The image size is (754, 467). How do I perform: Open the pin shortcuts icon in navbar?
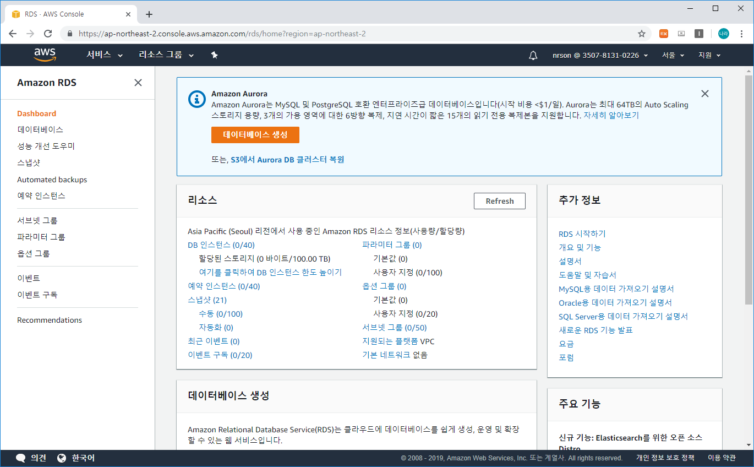(x=215, y=55)
